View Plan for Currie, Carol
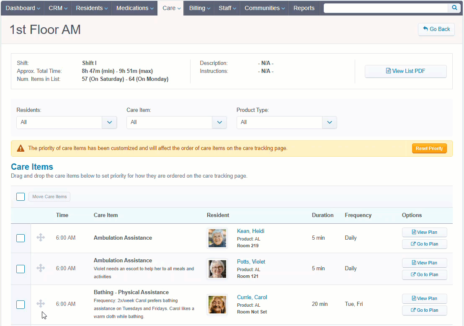The width and height of the screenshot is (464, 326). pyautogui.click(x=424, y=298)
